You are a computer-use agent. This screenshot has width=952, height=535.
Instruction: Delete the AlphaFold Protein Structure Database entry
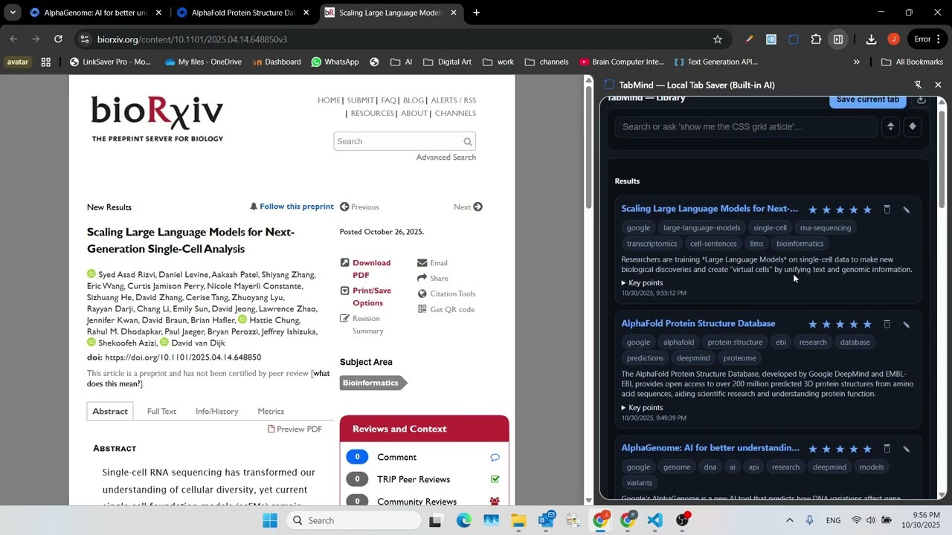[887, 324]
